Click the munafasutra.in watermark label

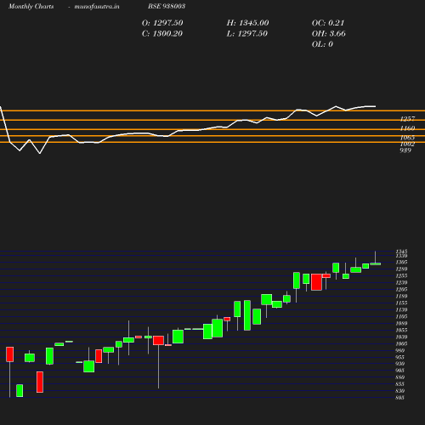point(97,7)
